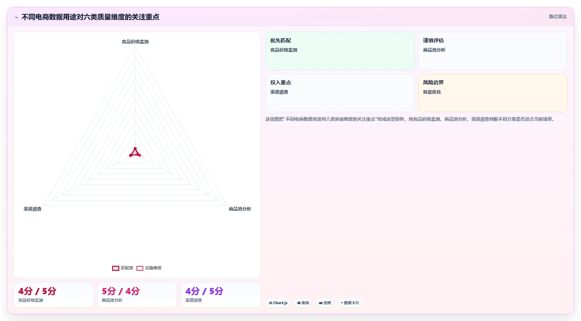The image size is (581, 321).
Task: Click the 路径雷达 label in header
Action: click(x=558, y=17)
